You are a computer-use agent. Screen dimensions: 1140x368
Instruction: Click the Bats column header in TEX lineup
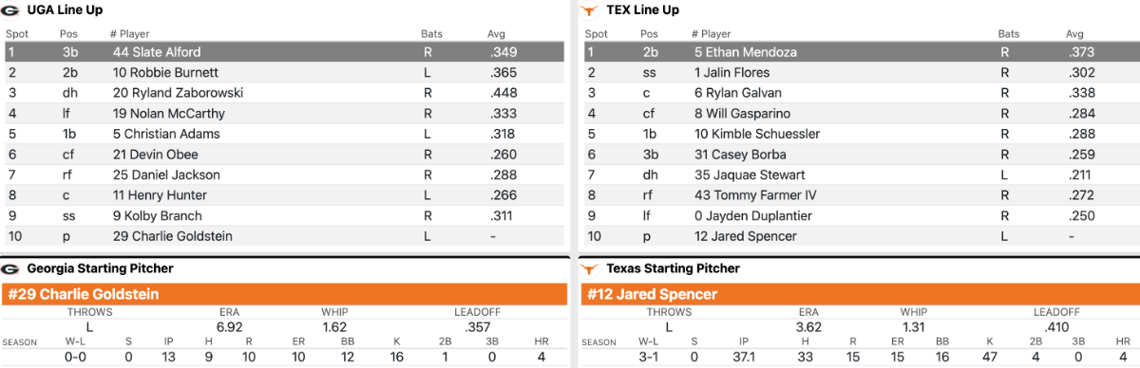[x=1008, y=34]
